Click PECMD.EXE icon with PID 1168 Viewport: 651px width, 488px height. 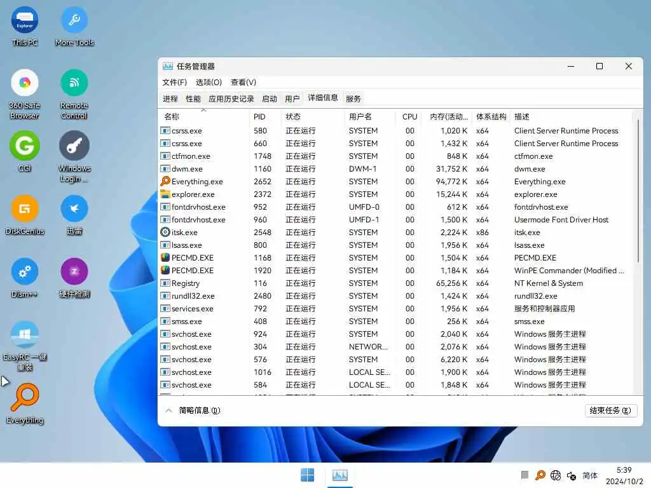(165, 258)
